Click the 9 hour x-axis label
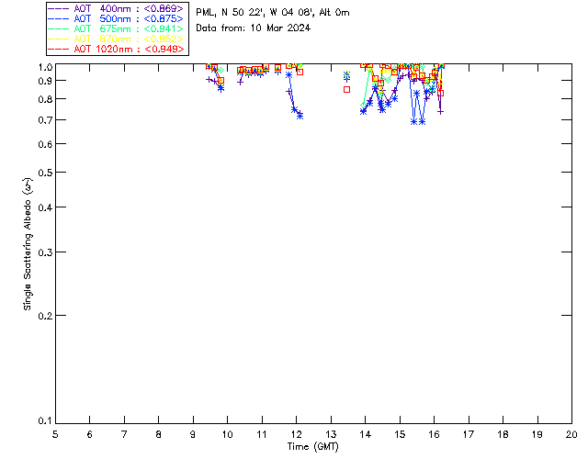 [x=193, y=434]
